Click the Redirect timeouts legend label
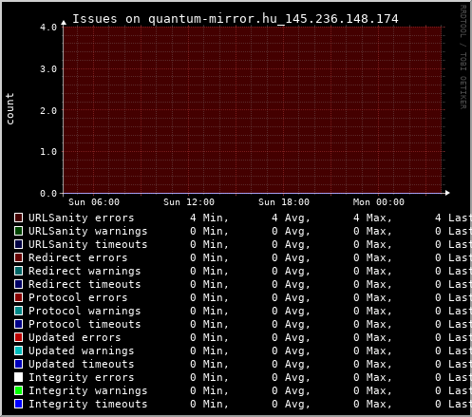Screen dimensions: 472x417 click(x=85, y=284)
